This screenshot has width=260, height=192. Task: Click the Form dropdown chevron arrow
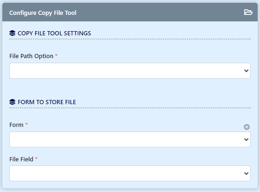[246, 139]
